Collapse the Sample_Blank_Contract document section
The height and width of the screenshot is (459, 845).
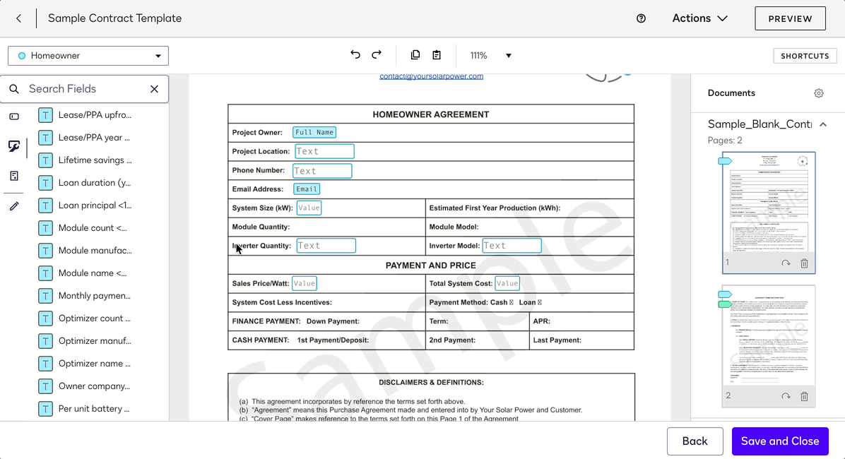point(823,124)
